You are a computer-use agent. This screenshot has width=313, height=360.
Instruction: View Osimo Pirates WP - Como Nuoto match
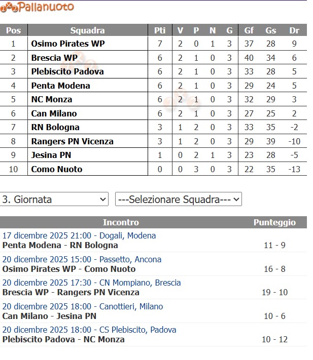coord(69,269)
